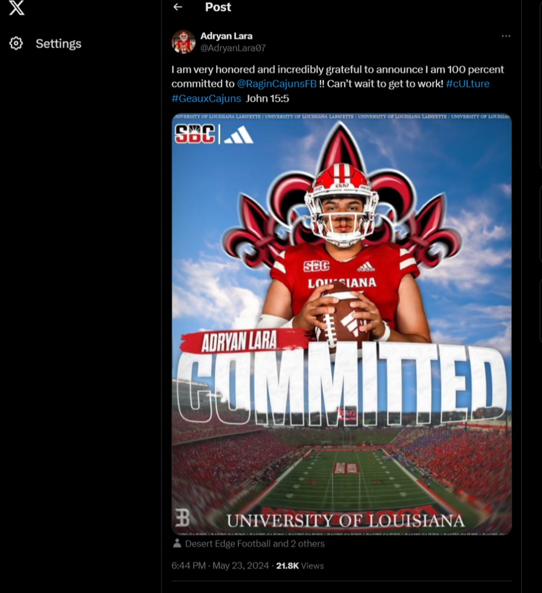Open the @AdryanLara07 handle link
The width and height of the screenshot is (542, 593).
(x=233, y=48)
